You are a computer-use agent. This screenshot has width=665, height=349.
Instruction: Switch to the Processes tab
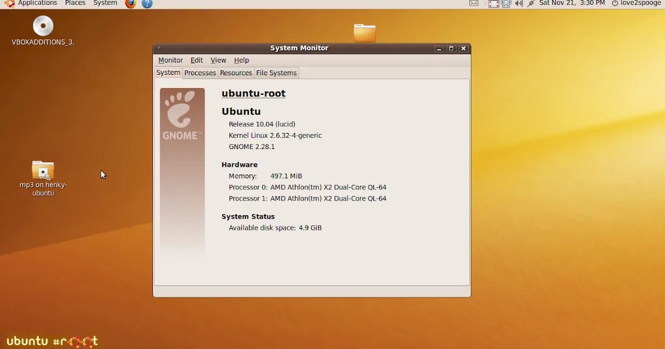pos(200,73)
